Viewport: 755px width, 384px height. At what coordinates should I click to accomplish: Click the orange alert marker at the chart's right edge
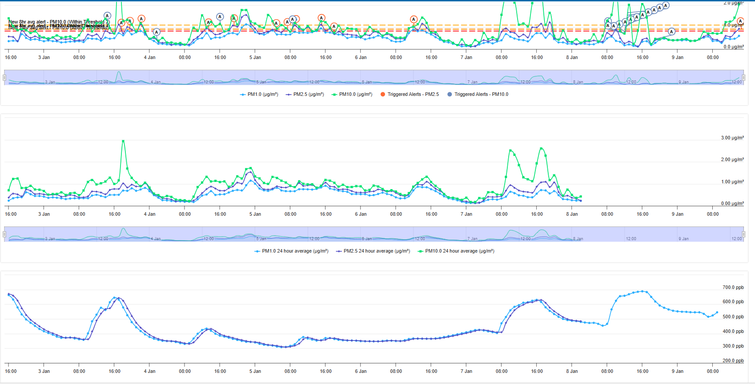[740, 21]
